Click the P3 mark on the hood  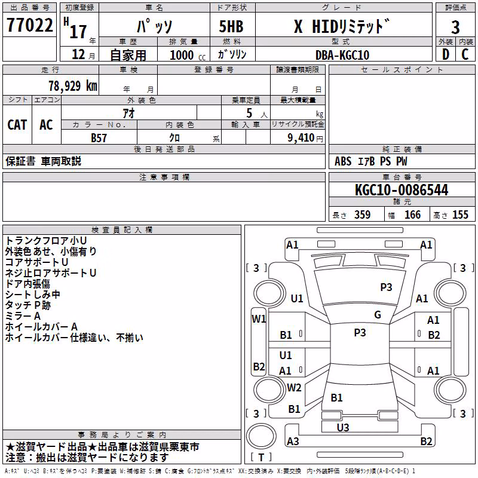[x=386, y=287]
